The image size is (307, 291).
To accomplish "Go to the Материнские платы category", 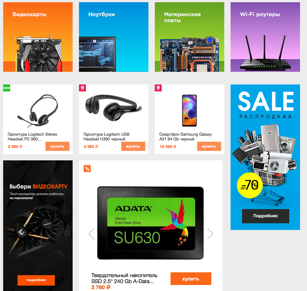I will pos(189,37).
